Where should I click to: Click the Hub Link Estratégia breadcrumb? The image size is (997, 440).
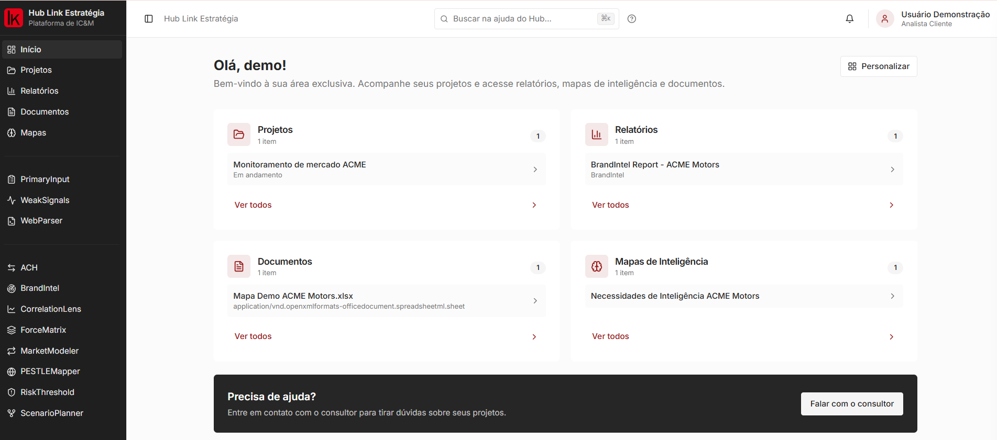201,19
